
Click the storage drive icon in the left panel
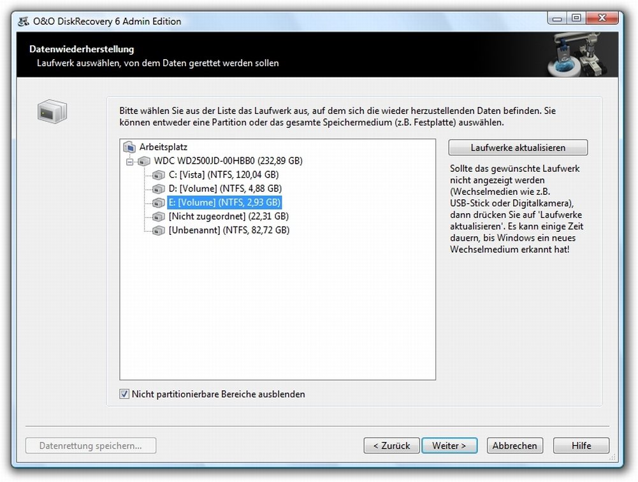pyautogui.click(x=52, y=111)
